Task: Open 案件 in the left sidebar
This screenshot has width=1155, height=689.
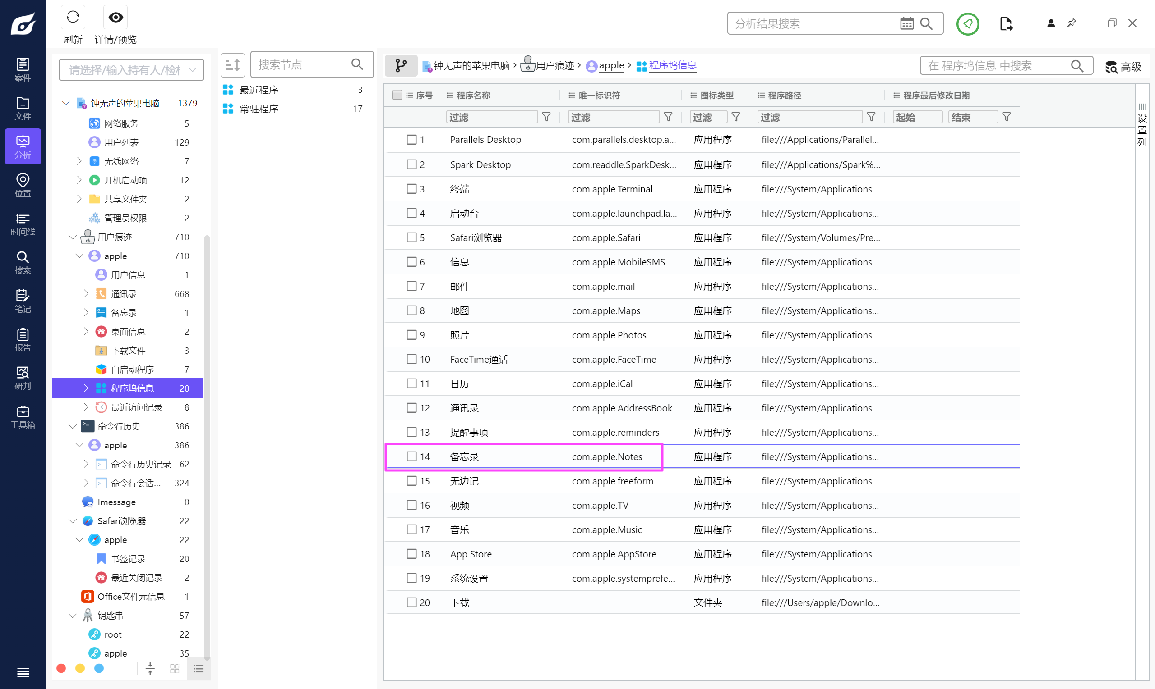Action: 23,70
